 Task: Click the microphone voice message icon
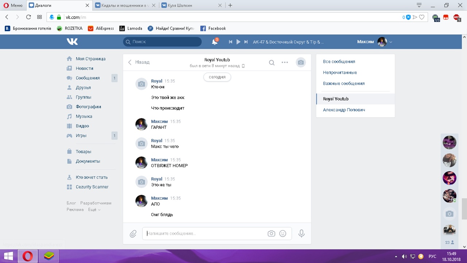coord(301,233)
